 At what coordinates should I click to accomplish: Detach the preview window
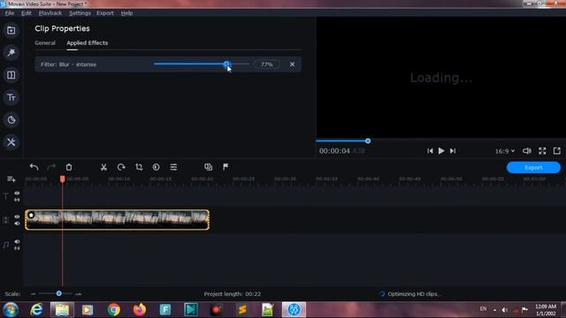[x=557, y=151]
